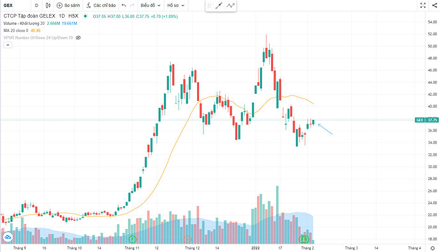
Task: Open the Các chỉ báo indicators dialog
Action: (x=101, y=5)
